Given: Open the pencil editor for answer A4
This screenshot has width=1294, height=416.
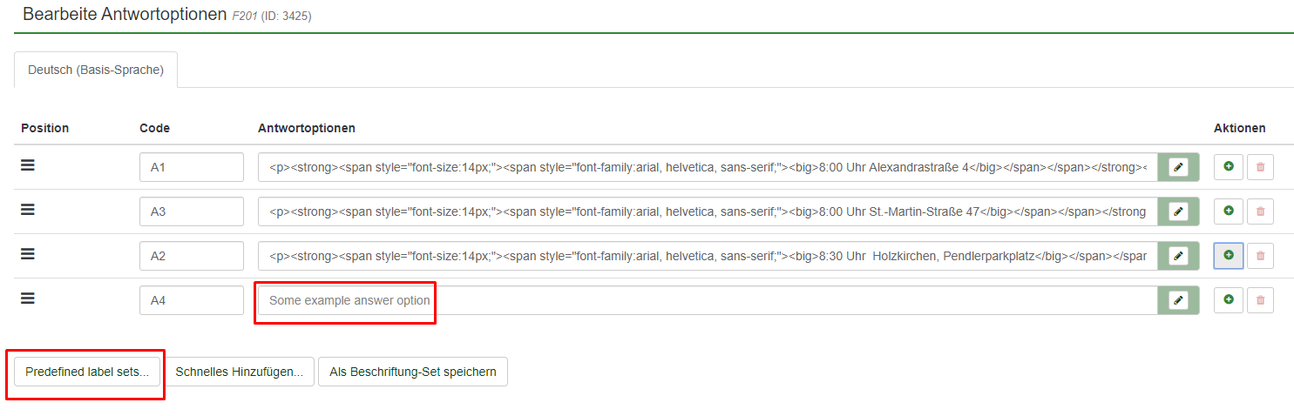Looking at the screenshot, I should (x=1178, y=300).
